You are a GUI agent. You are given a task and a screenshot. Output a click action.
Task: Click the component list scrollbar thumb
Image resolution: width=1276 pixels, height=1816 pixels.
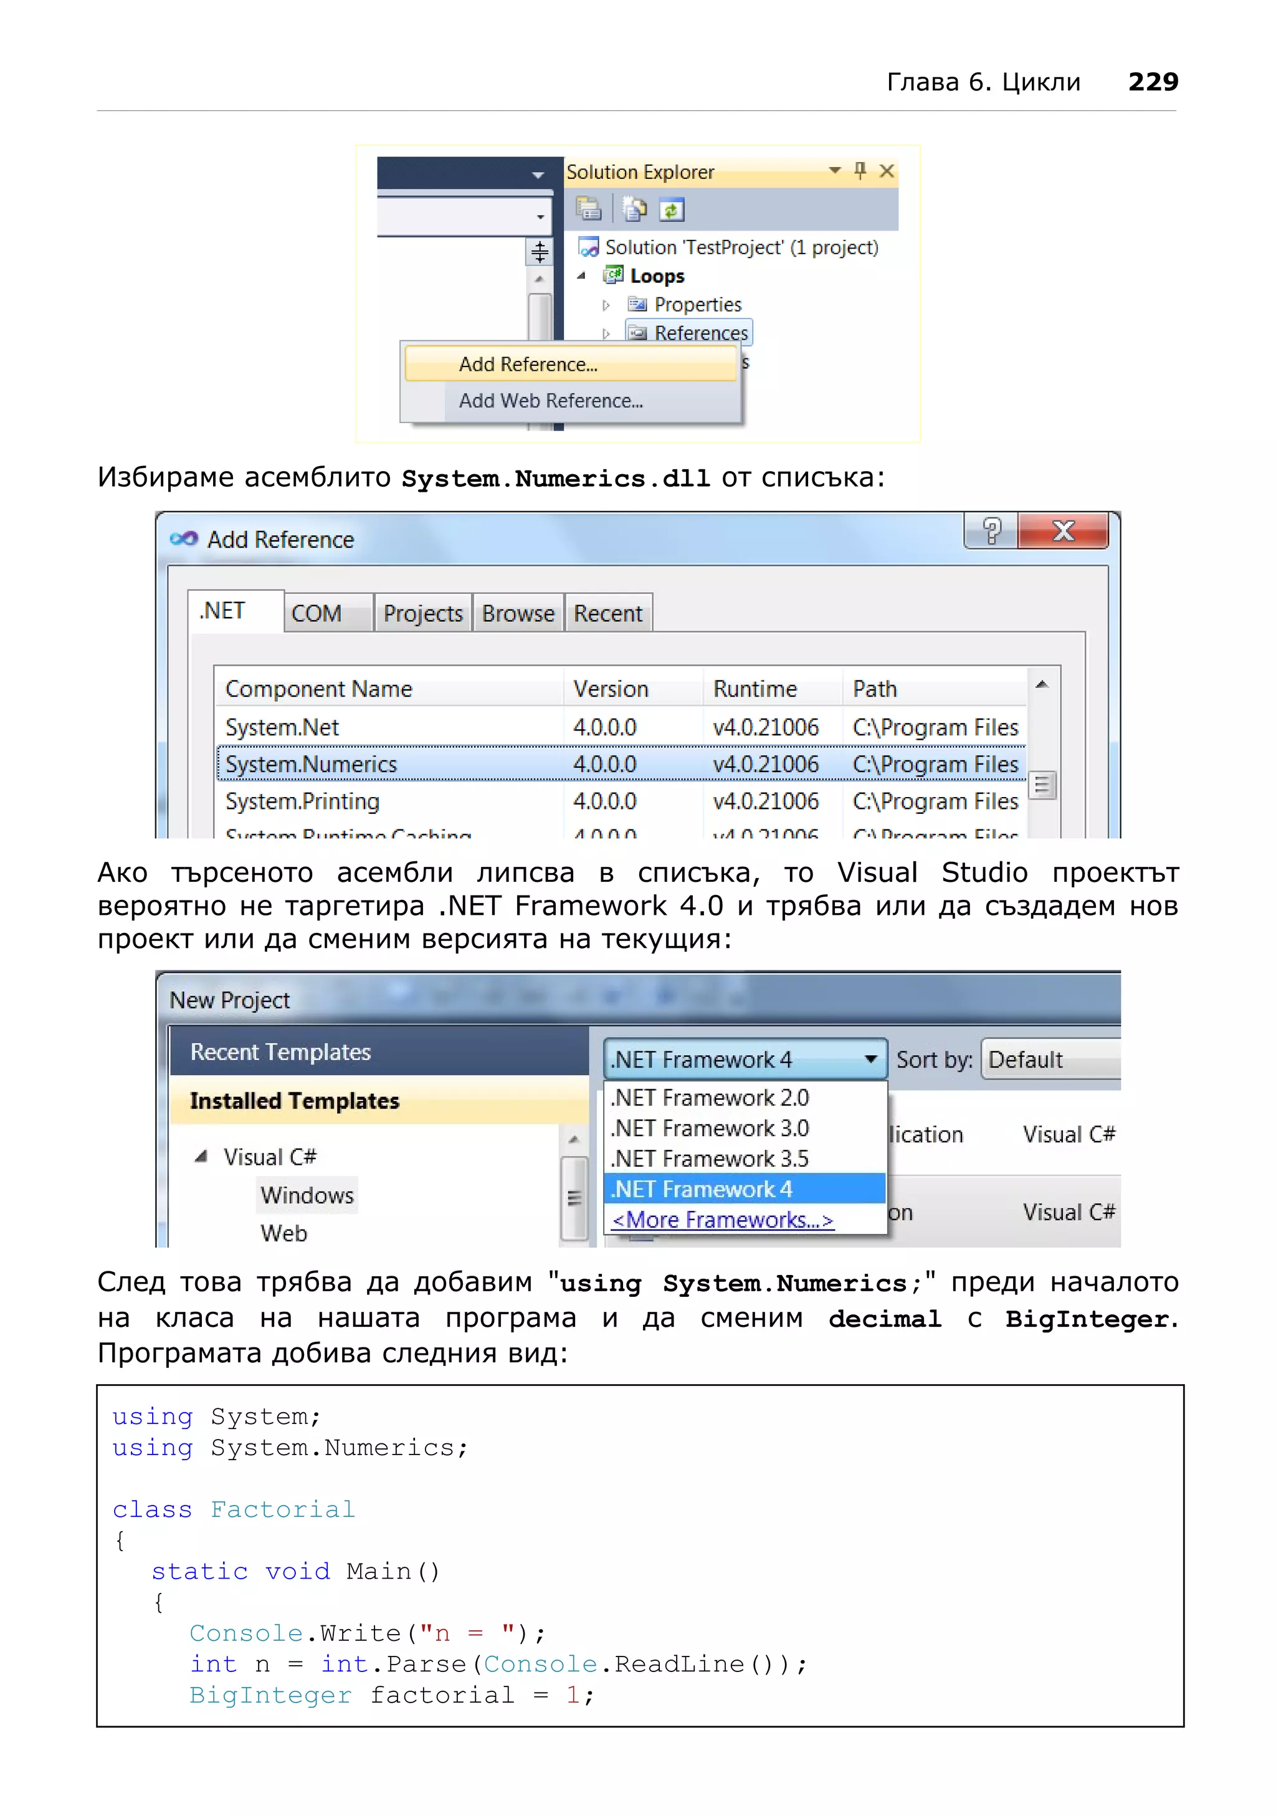pos(1042,785)
